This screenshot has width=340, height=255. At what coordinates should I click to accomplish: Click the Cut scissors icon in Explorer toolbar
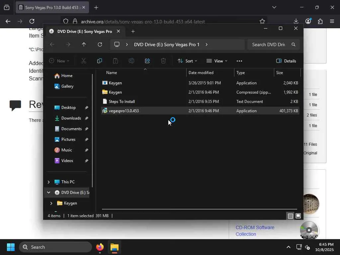click(83, 61)
